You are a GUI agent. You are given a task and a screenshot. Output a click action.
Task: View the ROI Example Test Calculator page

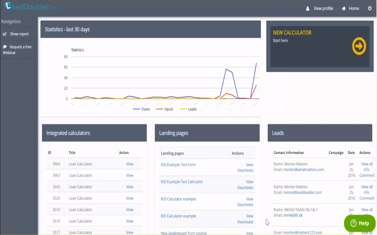click(x=250, y=182)
